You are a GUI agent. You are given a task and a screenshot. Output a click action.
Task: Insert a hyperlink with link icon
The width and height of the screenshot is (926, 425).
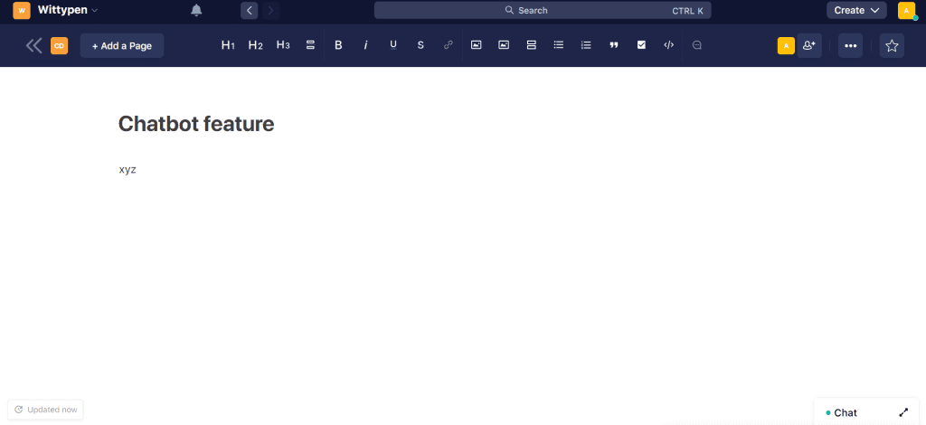click(449, 45)
